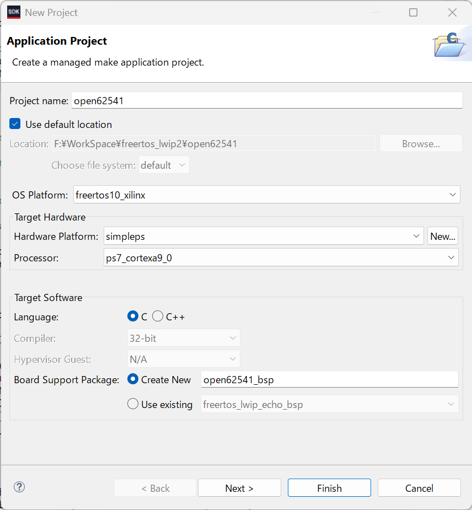Image resolution: width=472 pixels, height=510 pixels.
Task: Choose the Use existing BSP option
Action: [x=133, y=404]
